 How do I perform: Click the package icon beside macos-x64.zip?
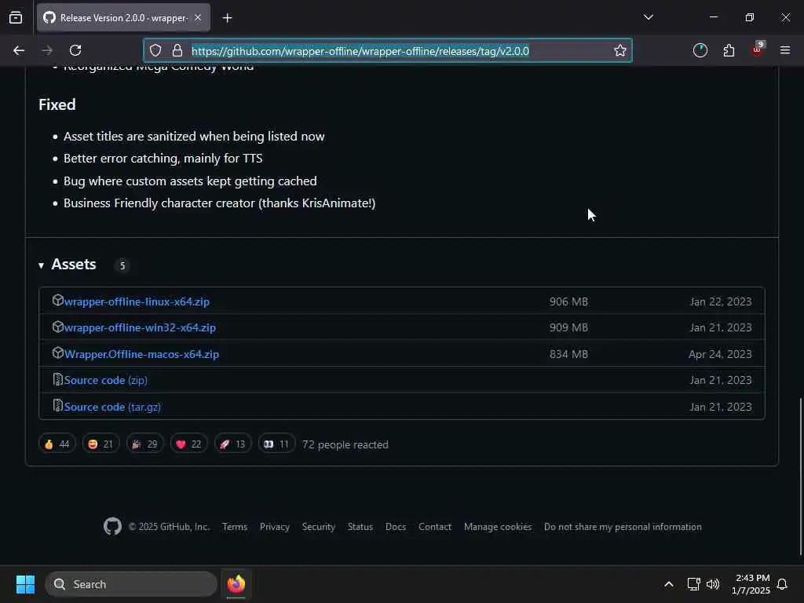tap(57, 353)
